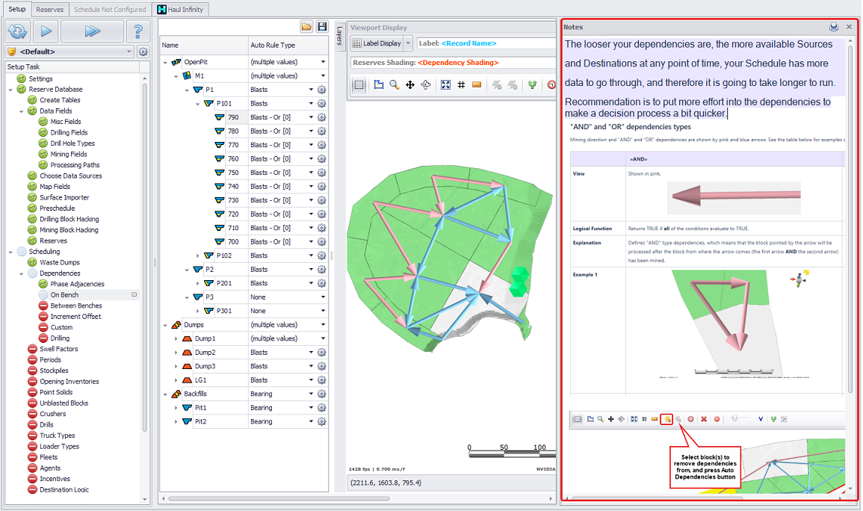Click the refresh setup icon button

[x=17, y=31]
